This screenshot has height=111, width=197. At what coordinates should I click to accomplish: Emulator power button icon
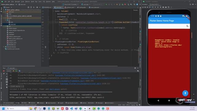(x=143, y=7)
